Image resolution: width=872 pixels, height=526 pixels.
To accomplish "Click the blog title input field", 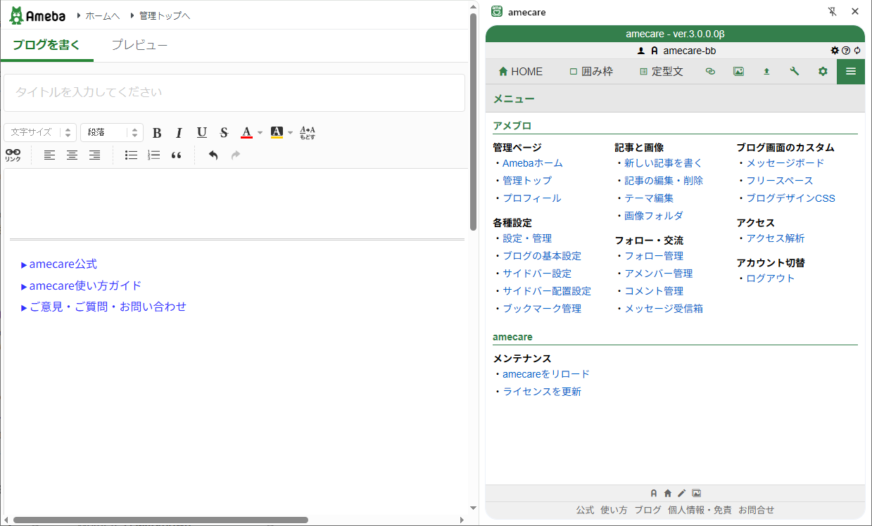I will (x=234, y=93).
